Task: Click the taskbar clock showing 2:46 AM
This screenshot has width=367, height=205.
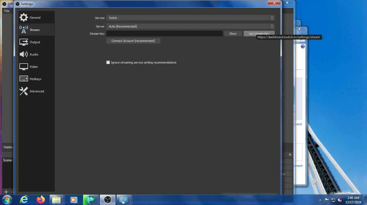Action: point(353,200)
